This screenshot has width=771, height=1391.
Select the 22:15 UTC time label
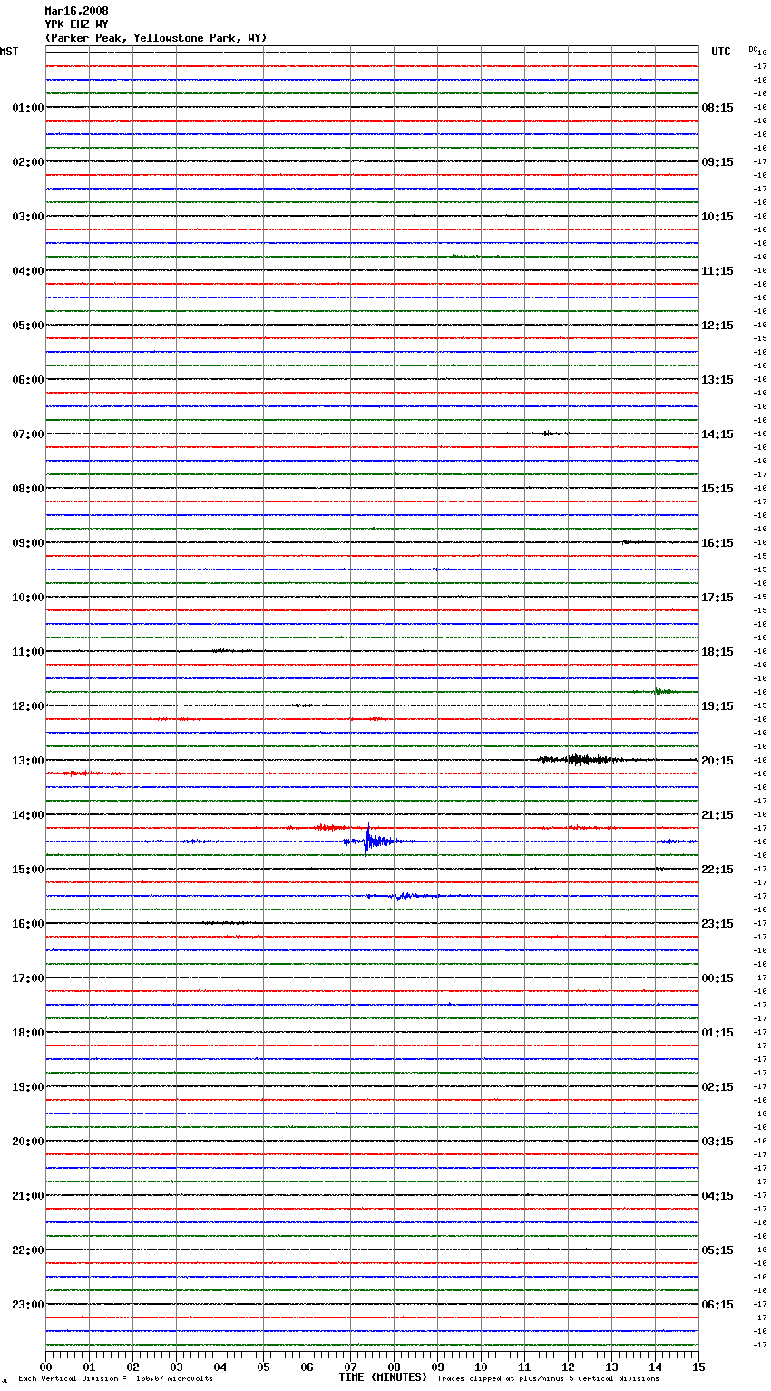(717, 870)
